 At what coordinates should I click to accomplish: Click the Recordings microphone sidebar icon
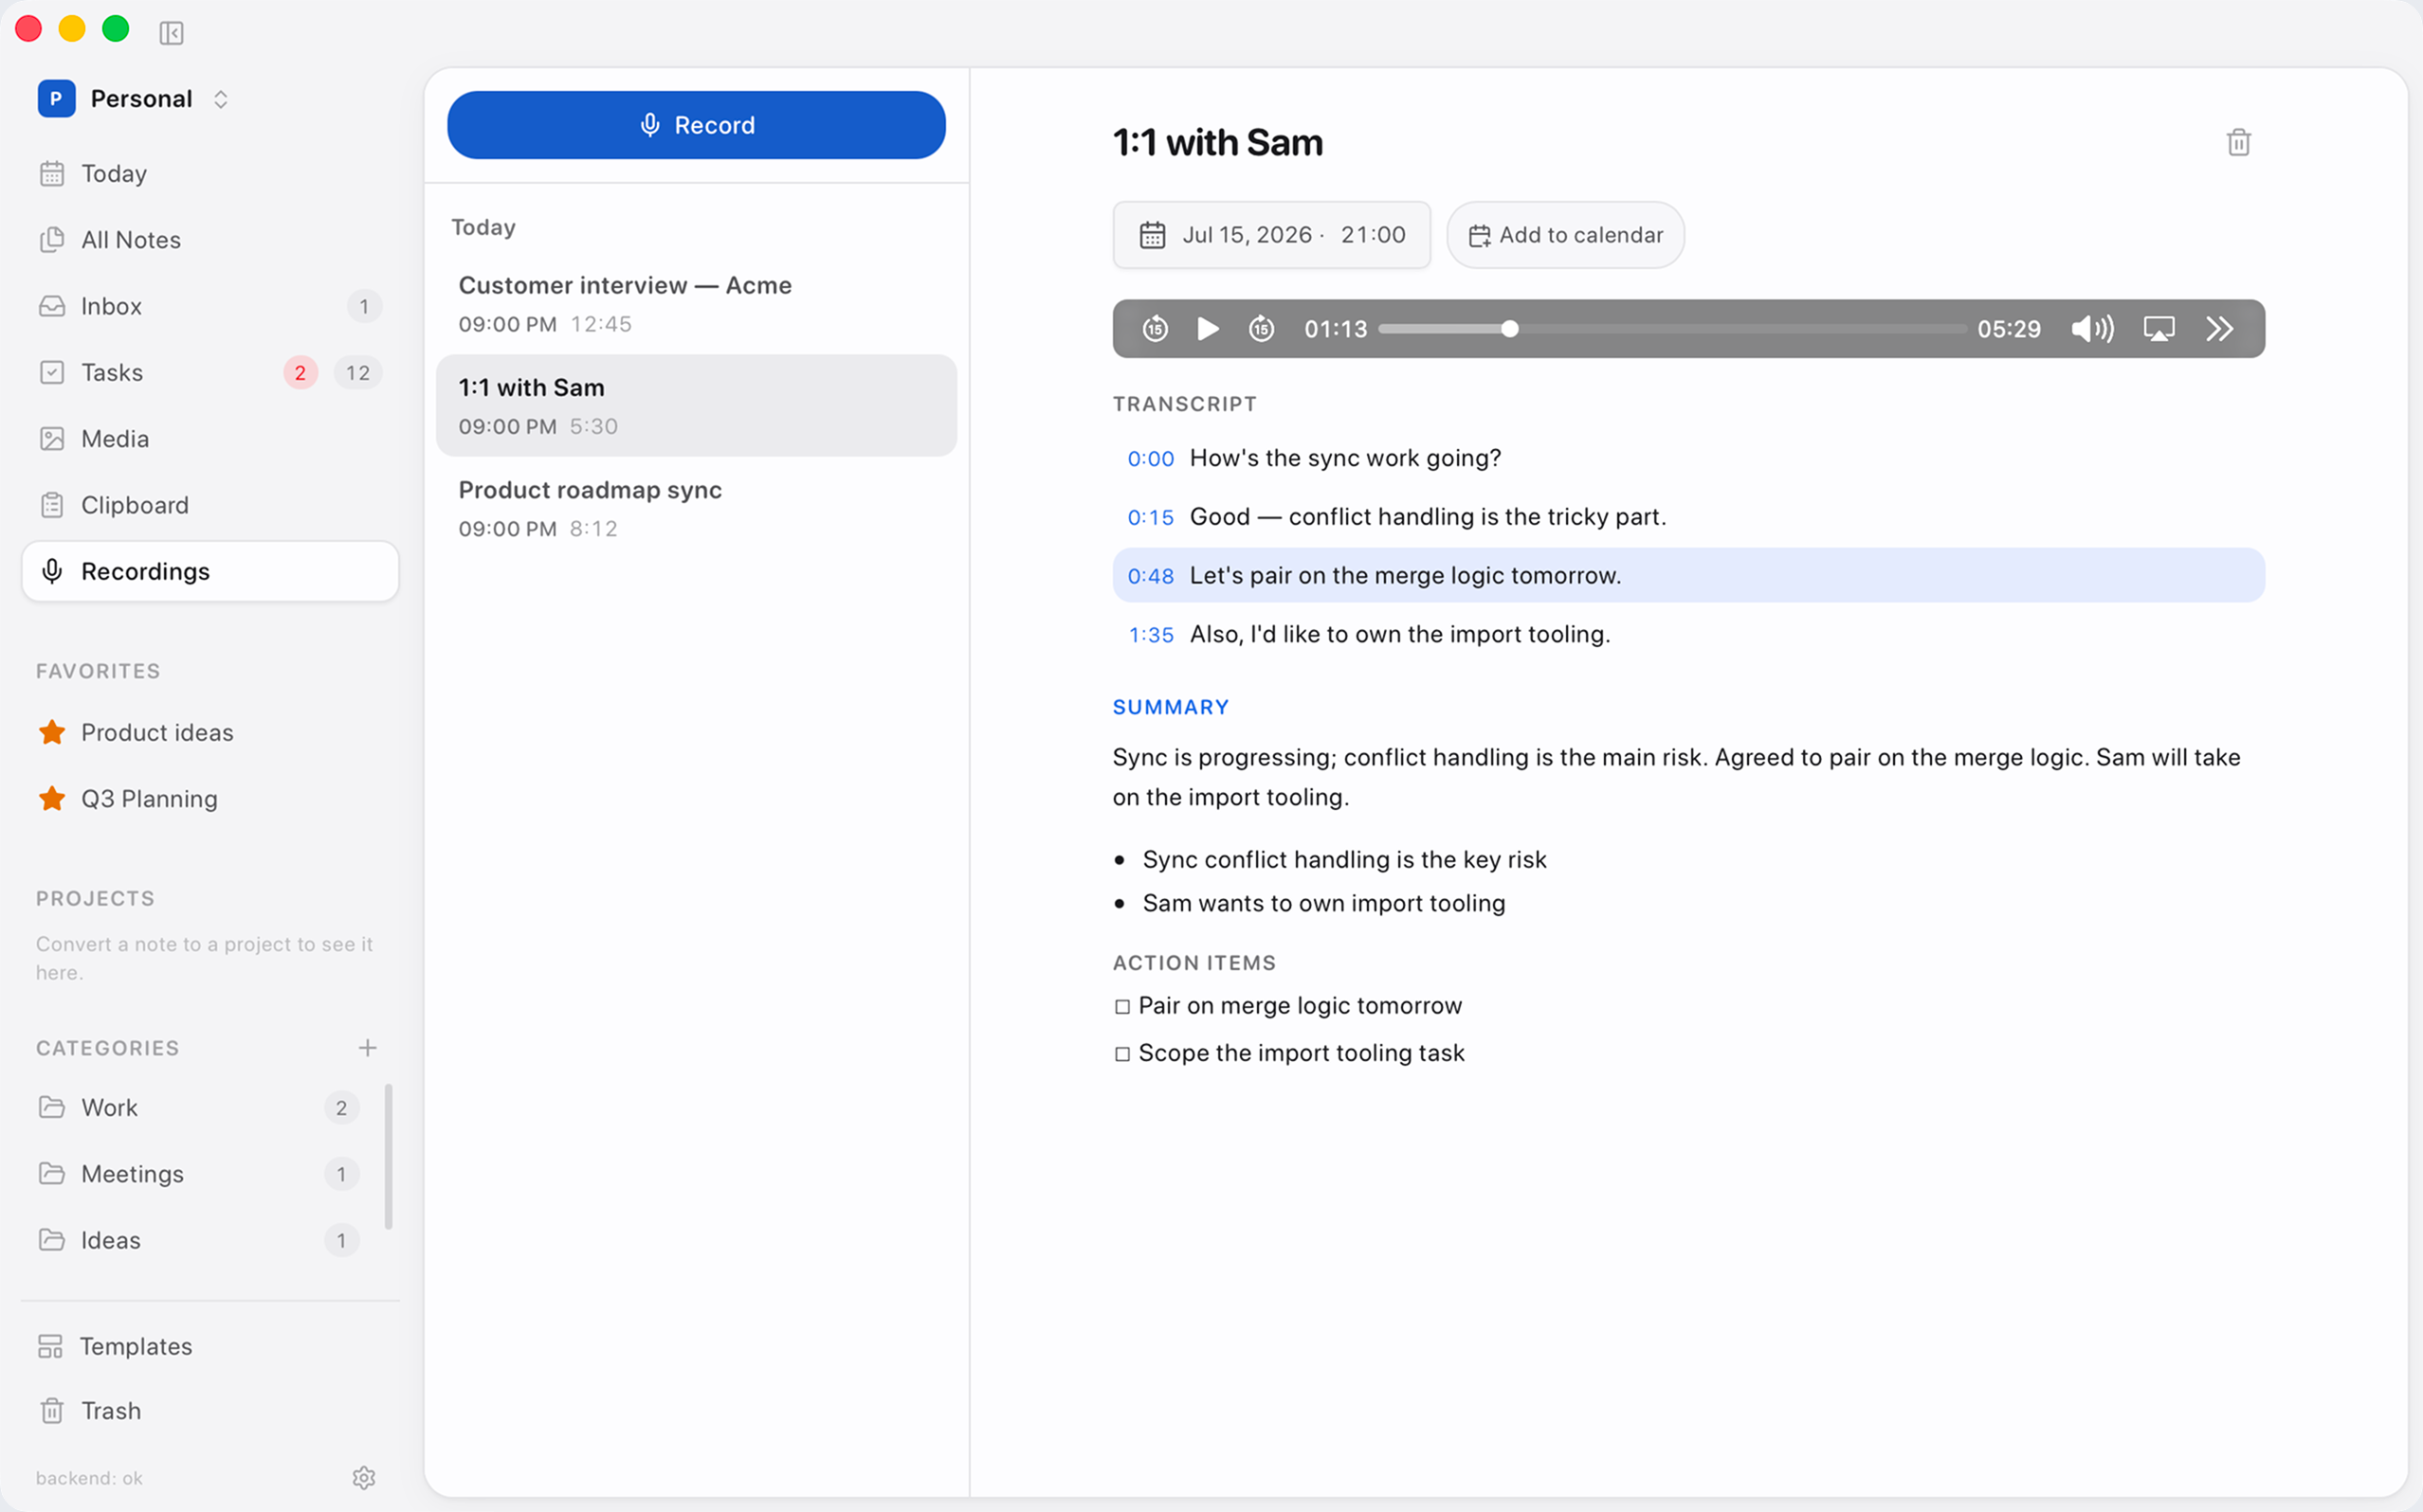(x=52, y=571)
